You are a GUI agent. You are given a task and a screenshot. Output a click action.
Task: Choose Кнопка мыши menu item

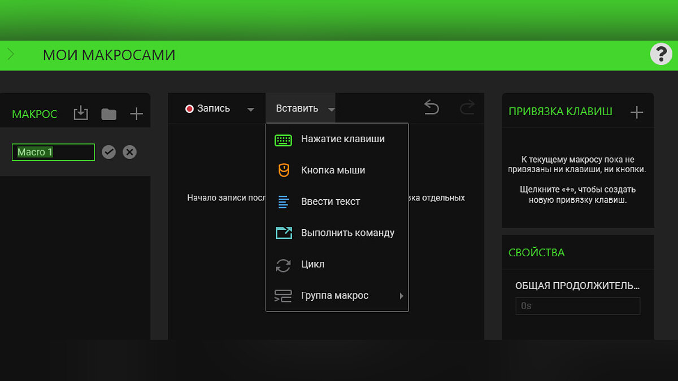coord(333,170)
